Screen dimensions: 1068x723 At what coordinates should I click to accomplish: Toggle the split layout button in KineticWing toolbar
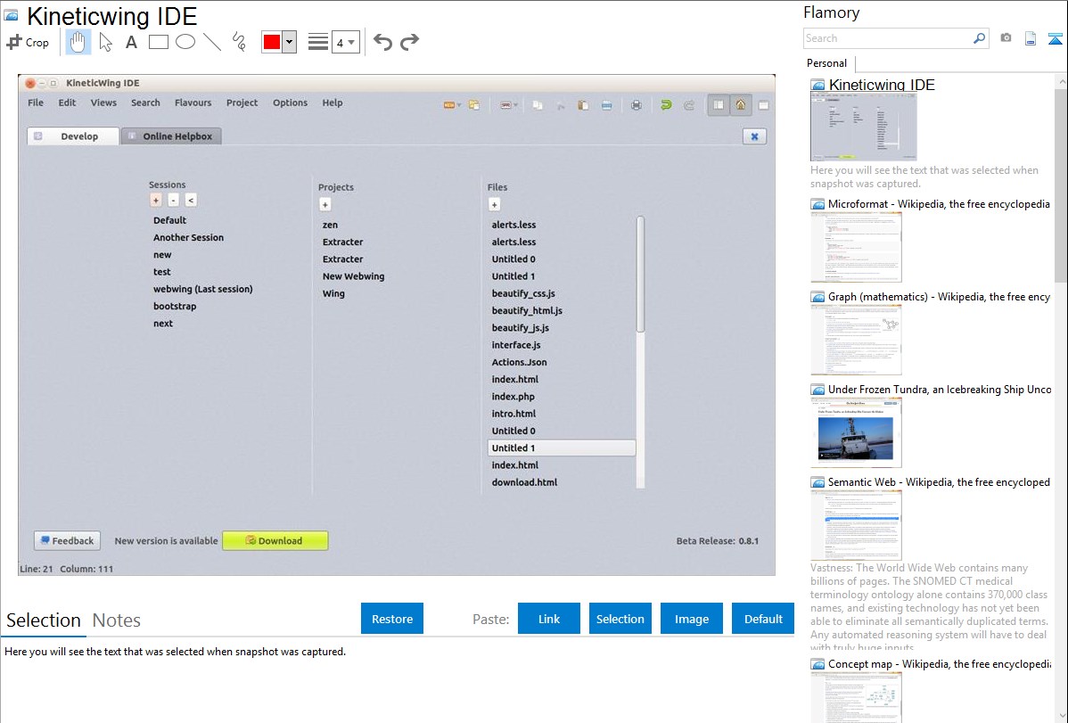coord(718,105)
